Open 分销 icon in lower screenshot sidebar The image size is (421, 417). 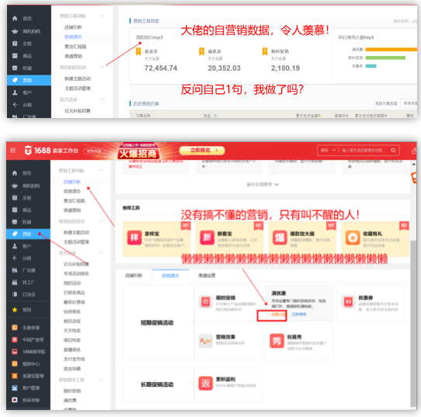15,258
